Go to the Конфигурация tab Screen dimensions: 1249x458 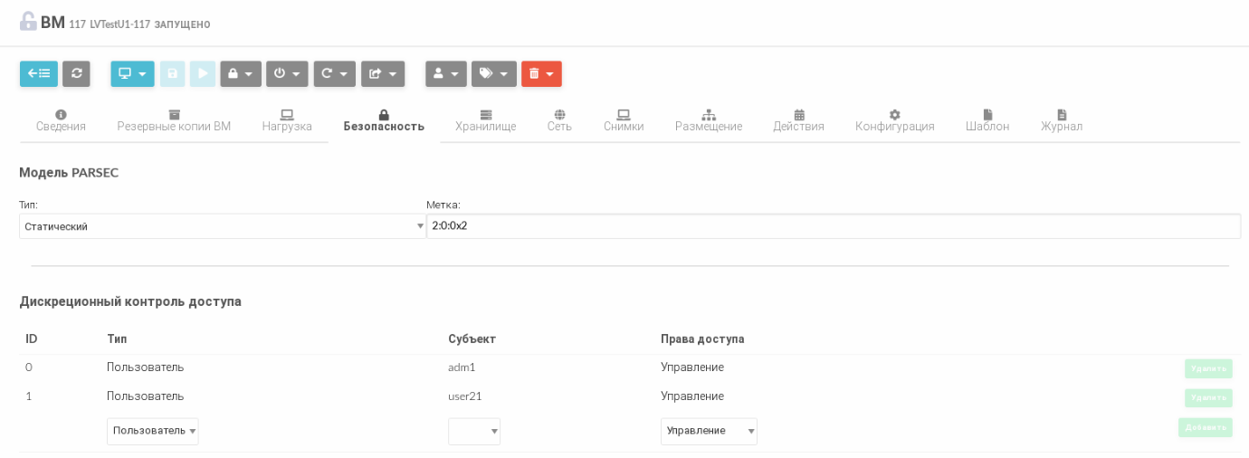[894, 121]
